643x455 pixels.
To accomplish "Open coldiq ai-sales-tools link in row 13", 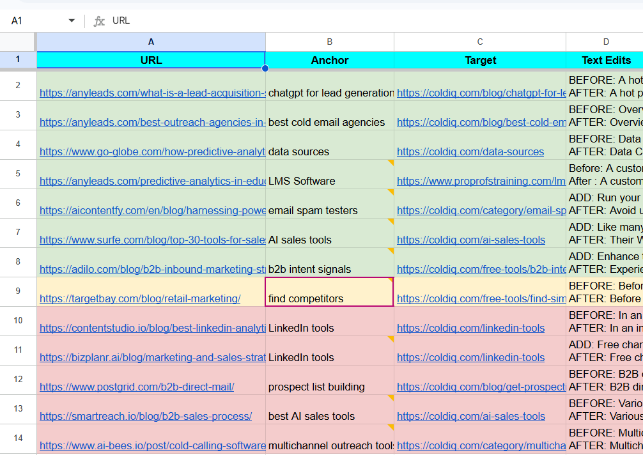I will (x=471, y=417).
